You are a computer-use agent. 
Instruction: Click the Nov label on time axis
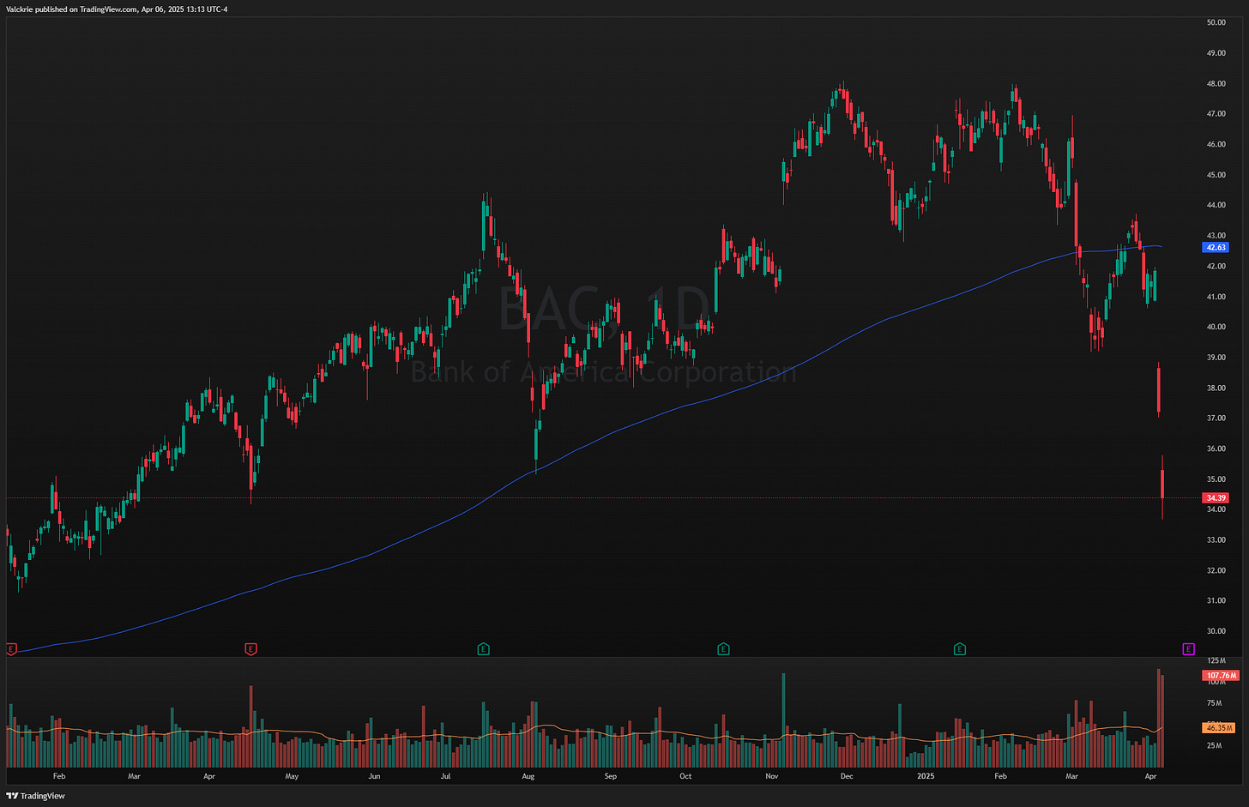tap(772, 776)
